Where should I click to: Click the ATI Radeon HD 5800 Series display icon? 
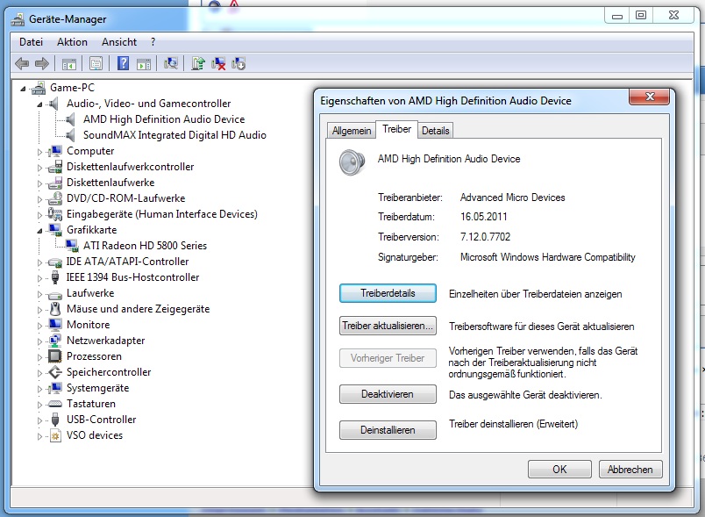(x=72, y=245)
